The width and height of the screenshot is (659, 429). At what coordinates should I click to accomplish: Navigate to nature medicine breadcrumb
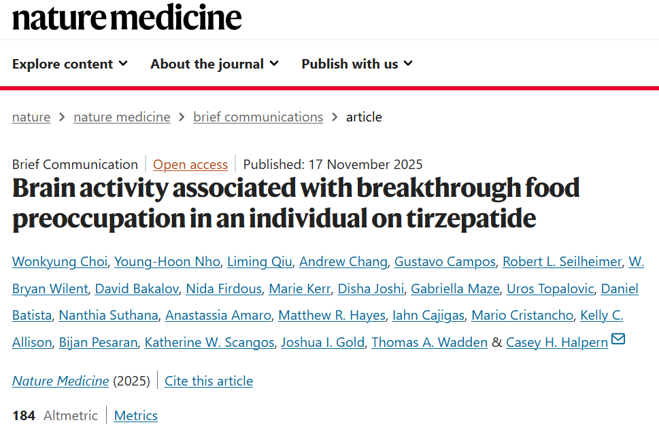point(122,117)
